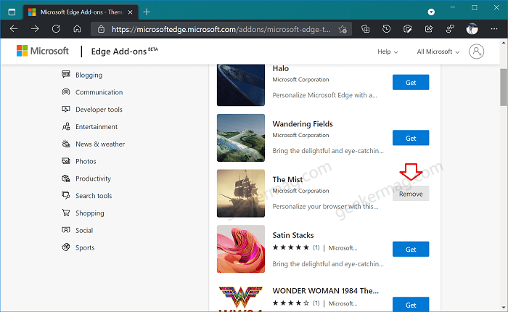Open the Search tools category

pyautogui.click(x=94, y=196)
